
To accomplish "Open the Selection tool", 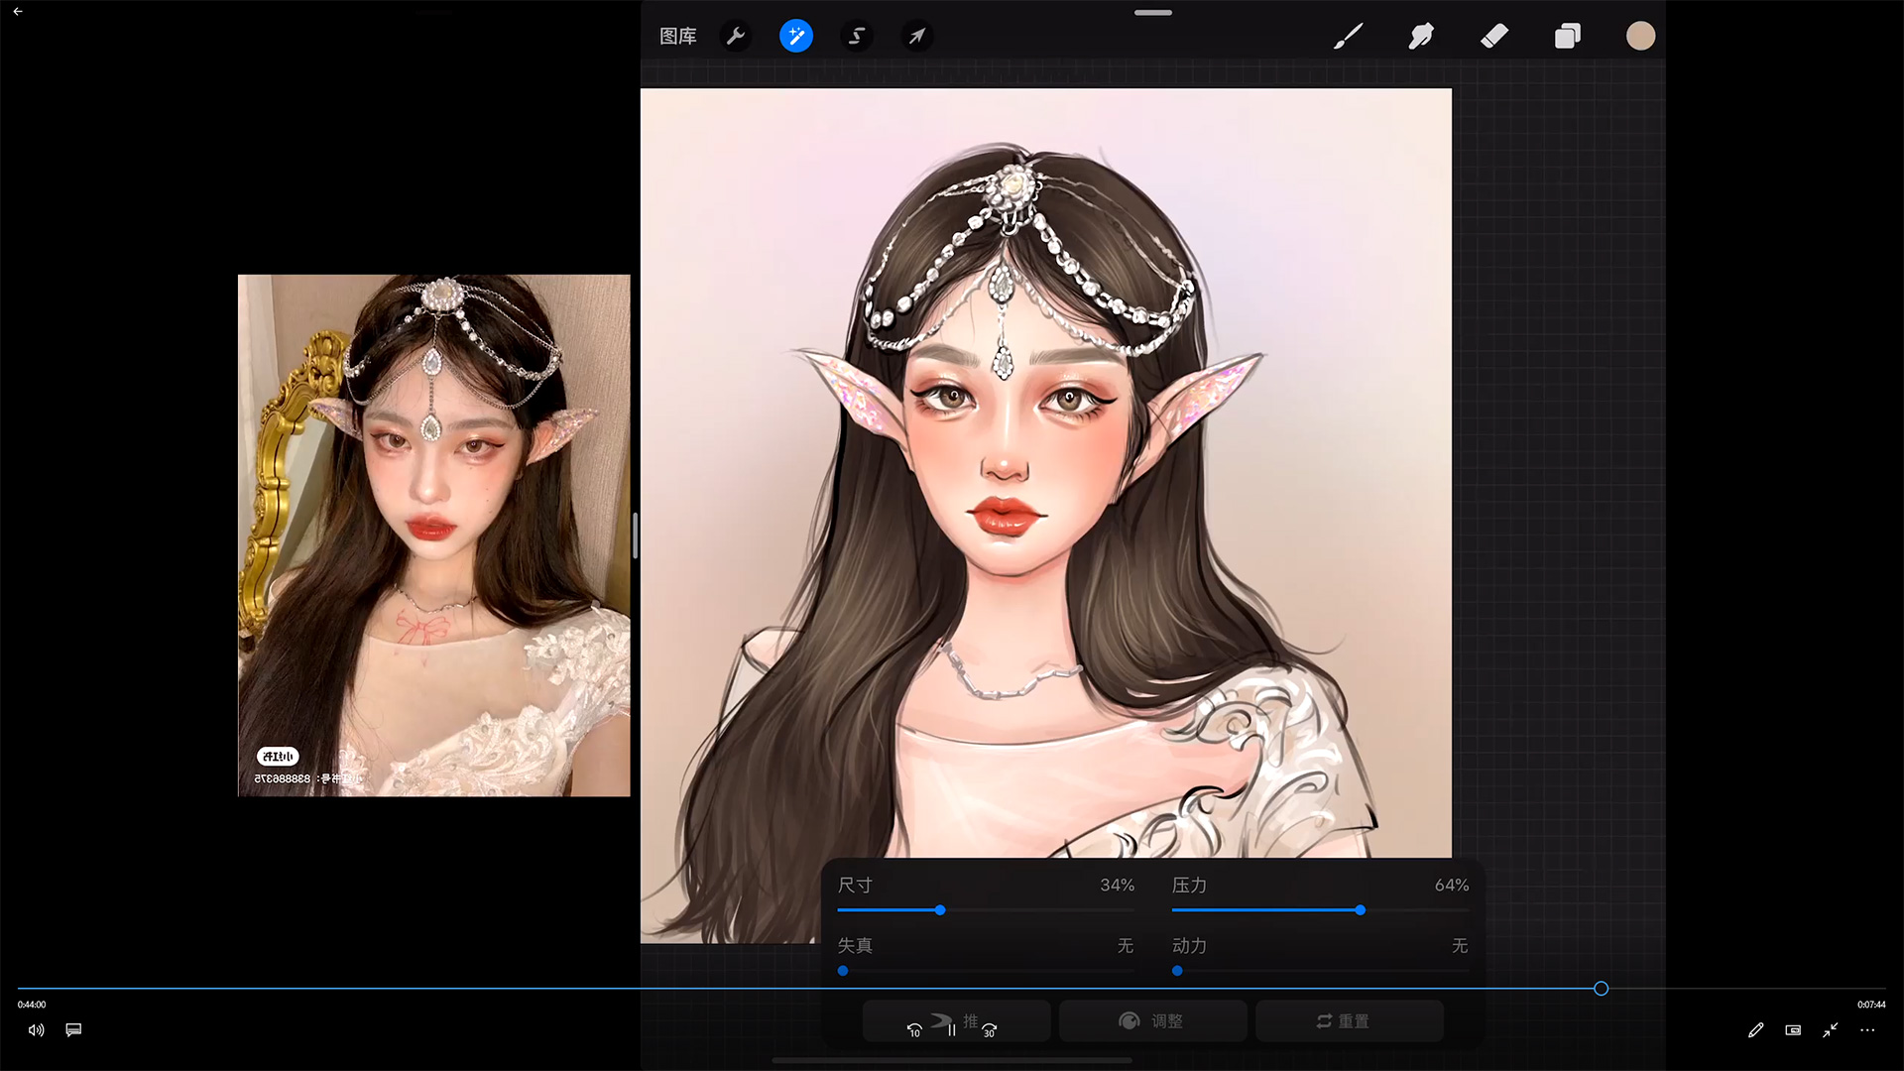I will point(857,37).
